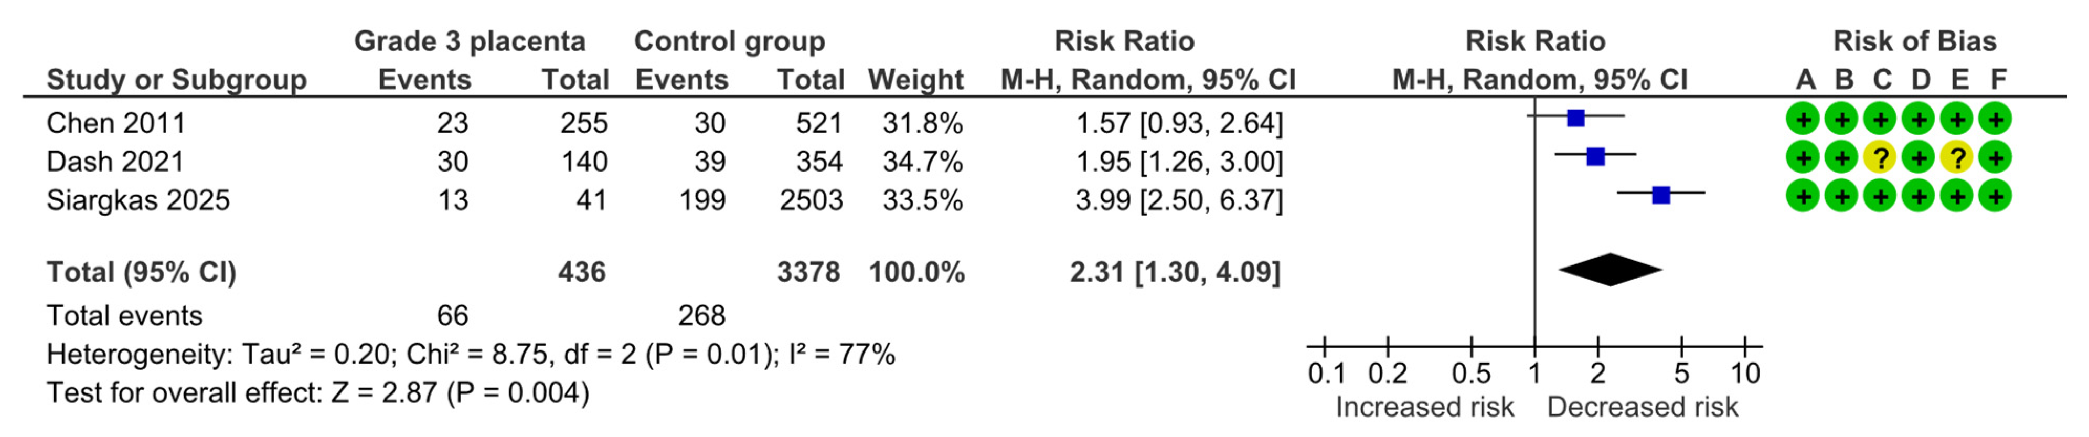Click the Heterogeneity statistics line
Viewport: 2089px width, 437px height.
click(471, 354)
